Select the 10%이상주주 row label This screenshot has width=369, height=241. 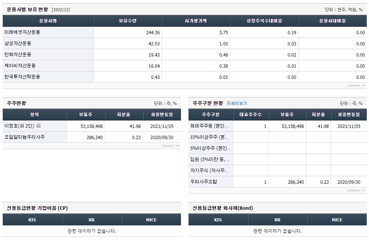(x=209, y=137)
